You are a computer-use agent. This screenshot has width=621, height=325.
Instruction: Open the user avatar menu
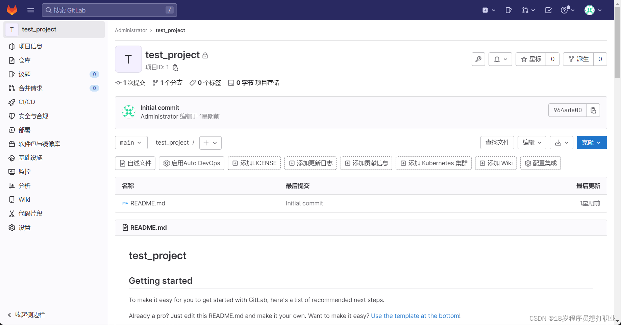(593, 10)
